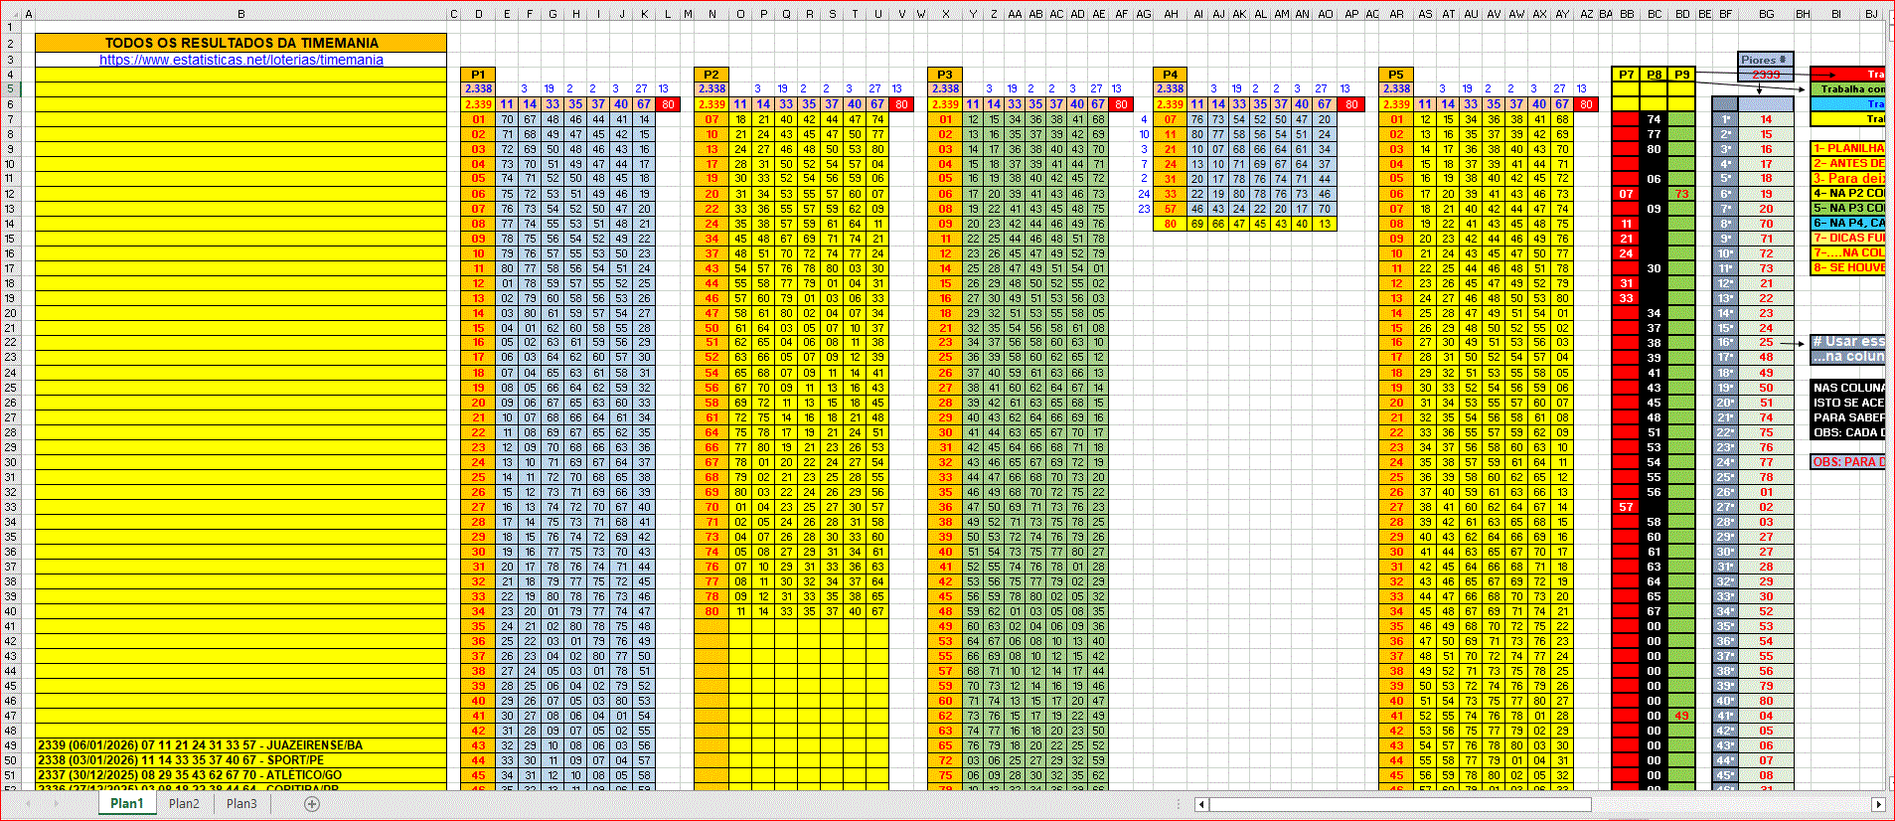Click the P4 table header cell
1895x821 pixels.
tap(1170, 75)
